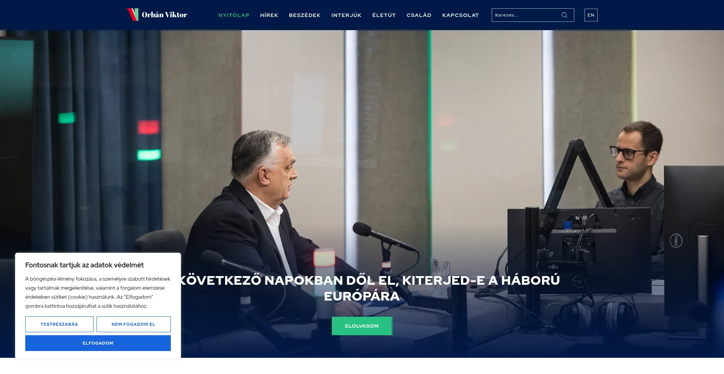Go to the Beszédek section
The height and width of the screenshot is (374, 724).
305,15
